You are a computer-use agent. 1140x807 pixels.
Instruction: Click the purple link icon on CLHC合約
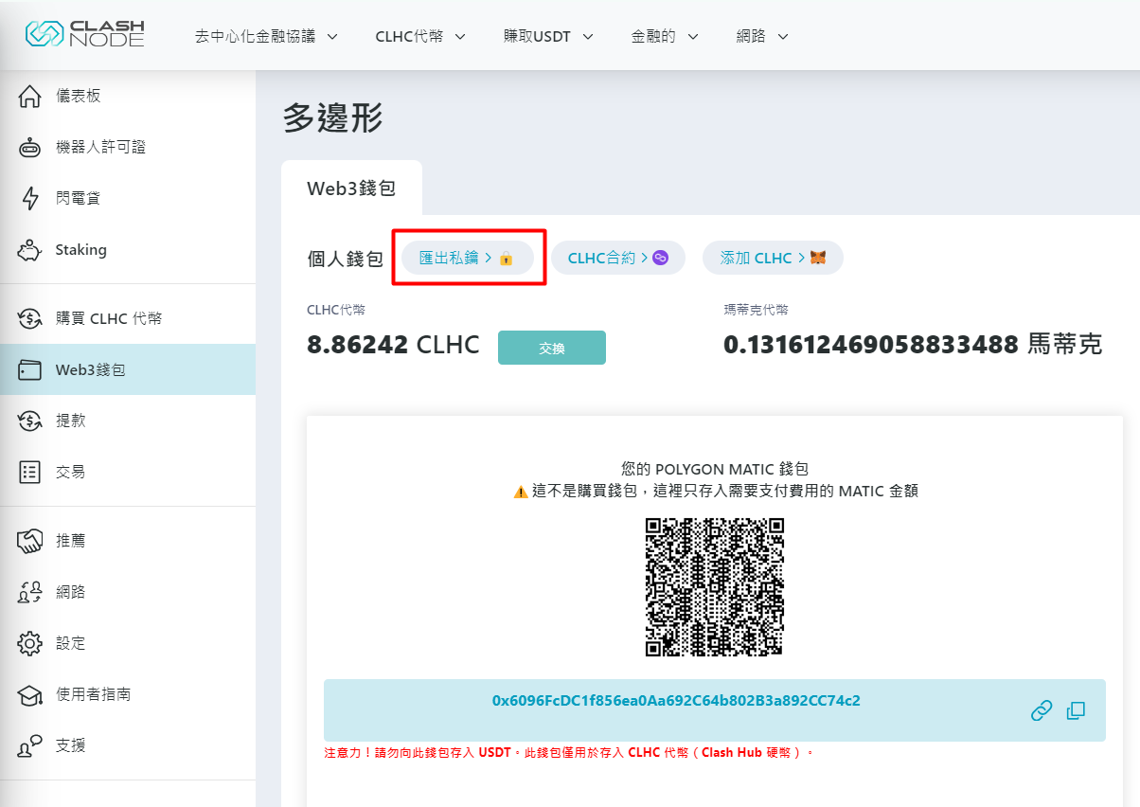pos(660,258)
